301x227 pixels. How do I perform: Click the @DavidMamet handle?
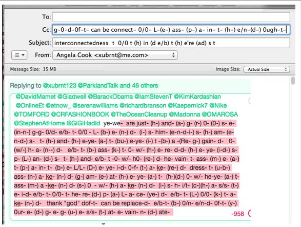tap(36, 97)
